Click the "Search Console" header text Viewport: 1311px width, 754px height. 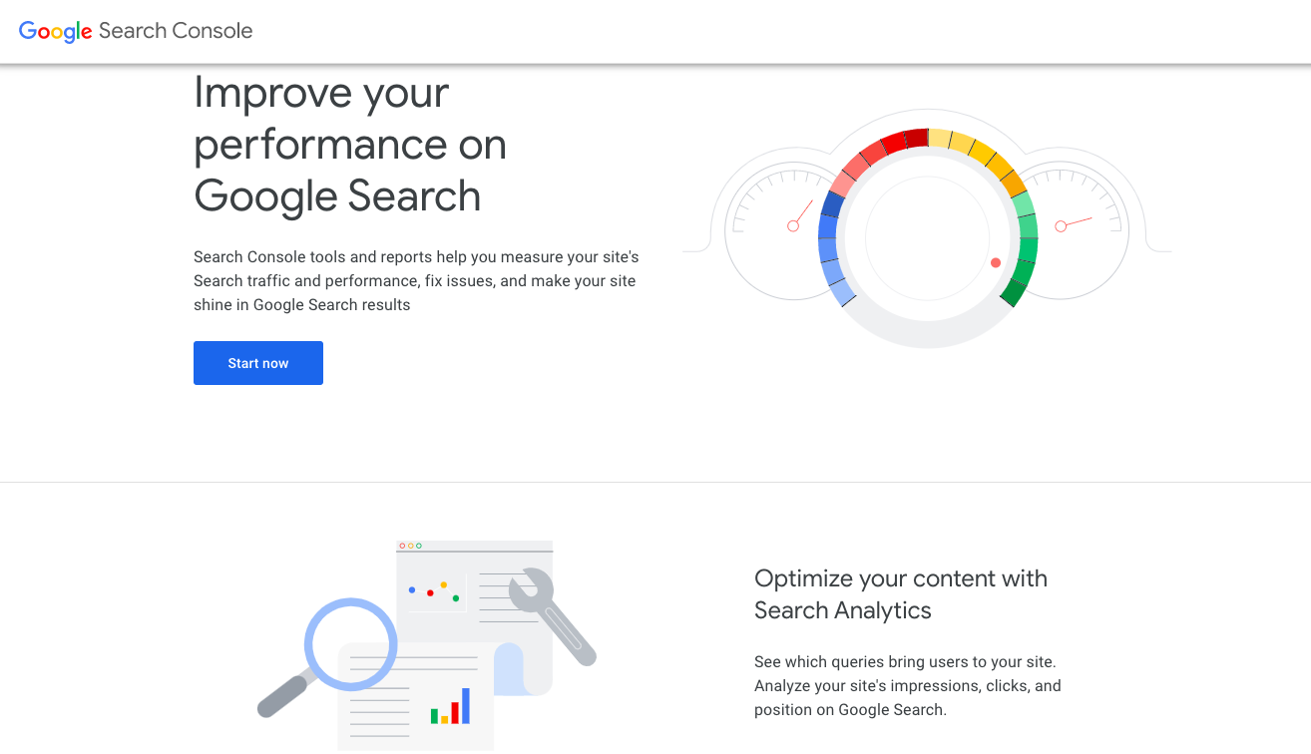176,31
